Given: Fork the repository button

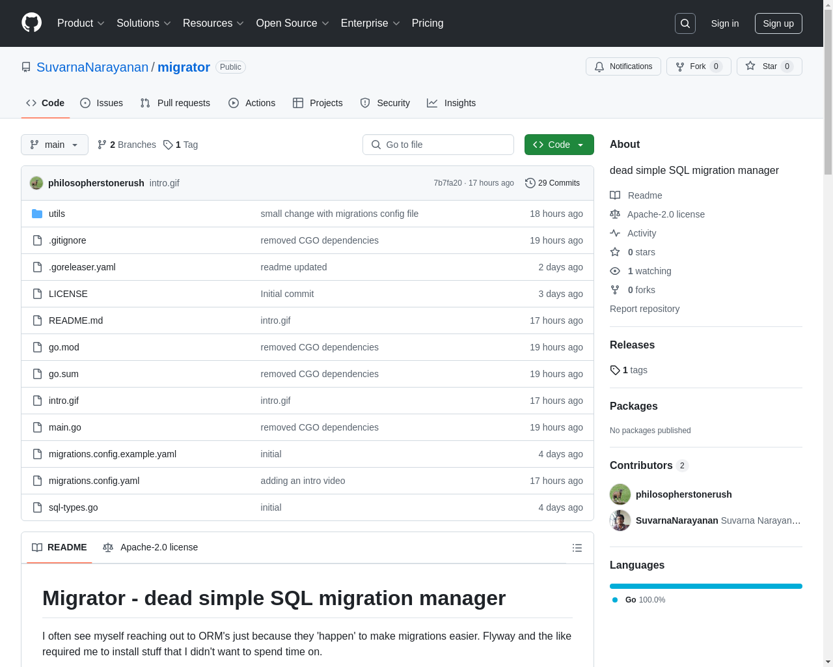Looking at the screenshot, I should pos(699,66).
